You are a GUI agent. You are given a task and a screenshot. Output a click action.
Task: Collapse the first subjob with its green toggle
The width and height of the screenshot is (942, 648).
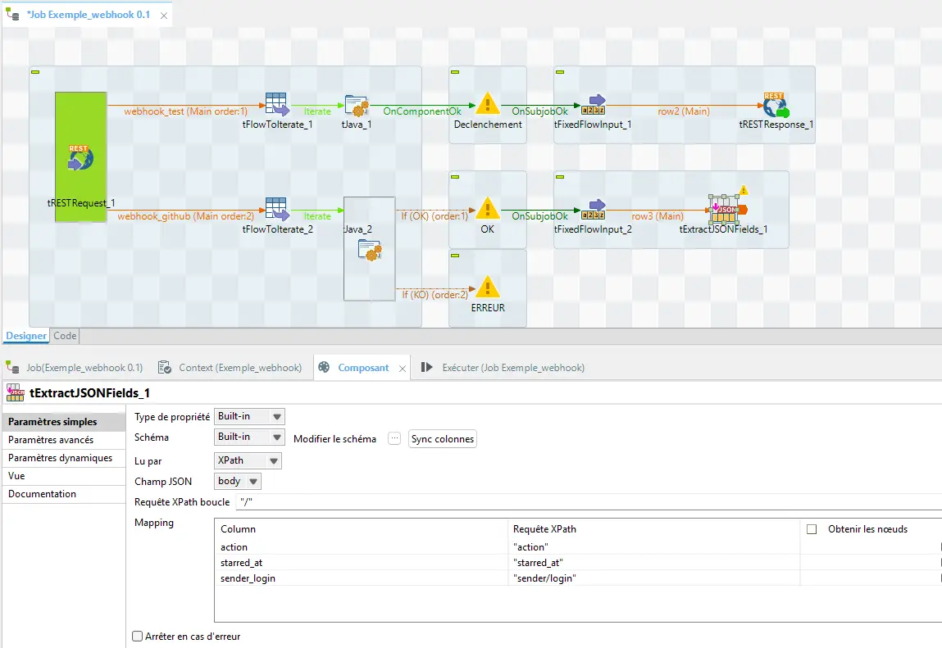click(x=34, y=71)
